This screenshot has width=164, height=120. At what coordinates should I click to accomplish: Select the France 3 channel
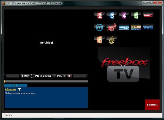point(112,16)
